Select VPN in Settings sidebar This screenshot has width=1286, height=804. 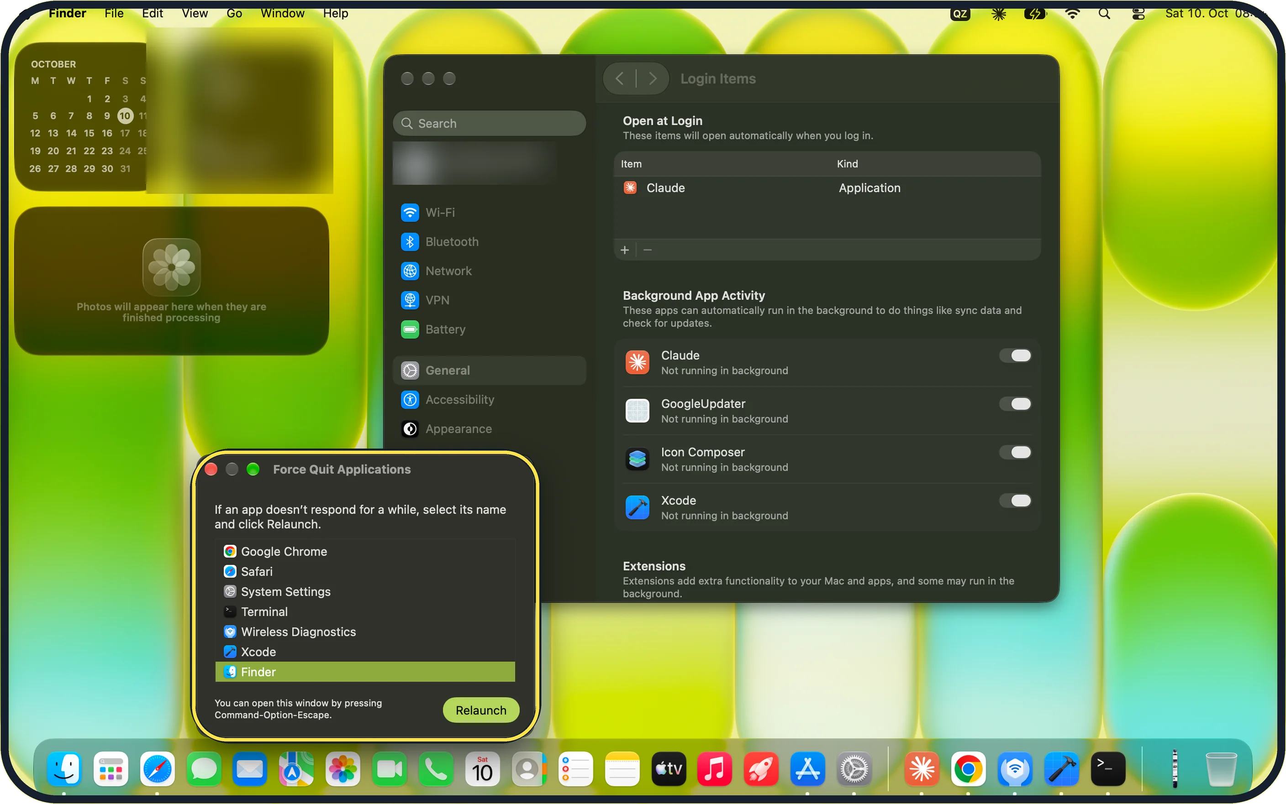point(490,300)
